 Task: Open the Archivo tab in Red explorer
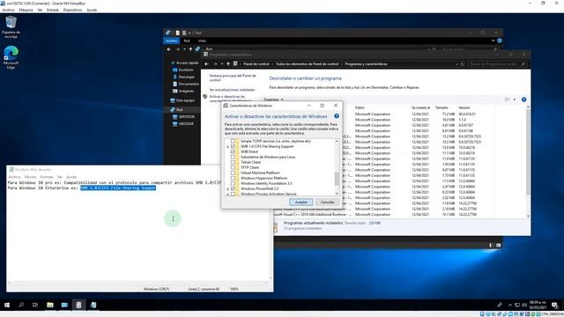[172, 41]
